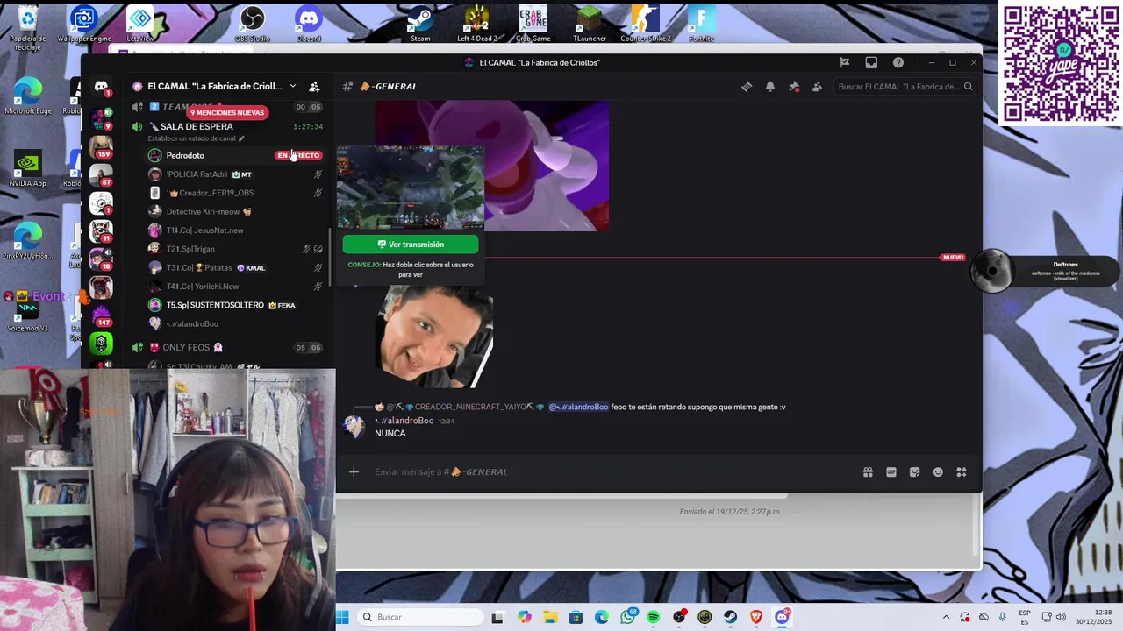The image size is (1123, 631).
Task: Open pinned messages icon
Action: coord(794,86)
